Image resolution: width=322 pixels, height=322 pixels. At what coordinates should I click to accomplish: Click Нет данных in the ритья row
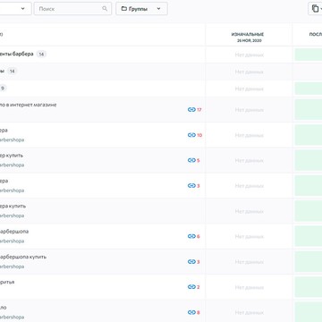250,287
